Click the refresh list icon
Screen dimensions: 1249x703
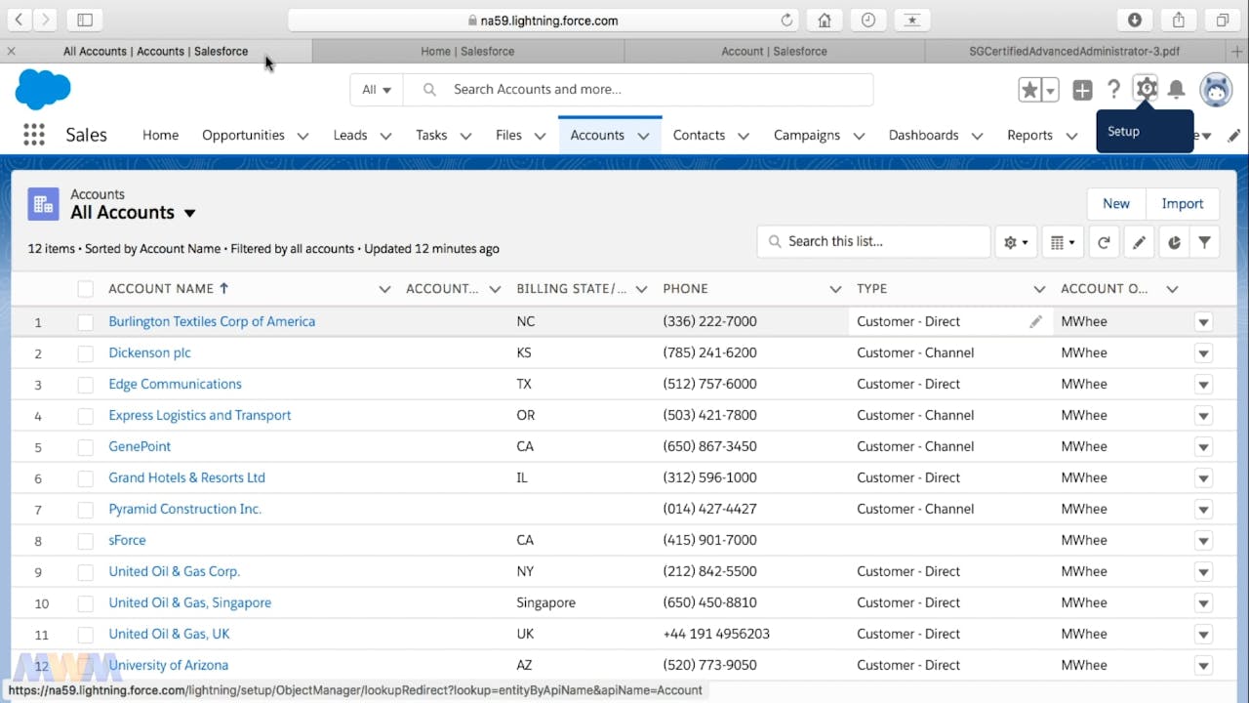1104,242
